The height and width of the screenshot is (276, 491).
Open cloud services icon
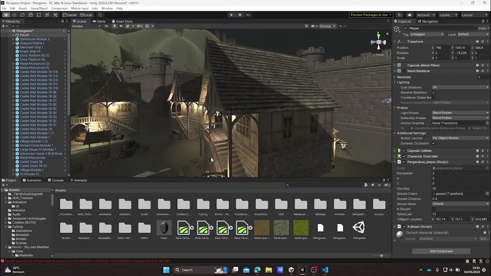point(410,15)
